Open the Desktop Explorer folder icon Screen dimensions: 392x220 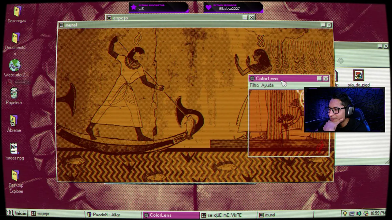point(16,182)
